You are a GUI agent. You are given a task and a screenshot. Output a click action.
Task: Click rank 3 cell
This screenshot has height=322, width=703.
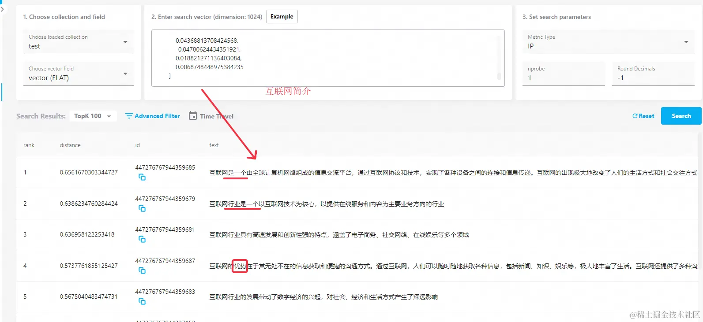click(25, 234)
